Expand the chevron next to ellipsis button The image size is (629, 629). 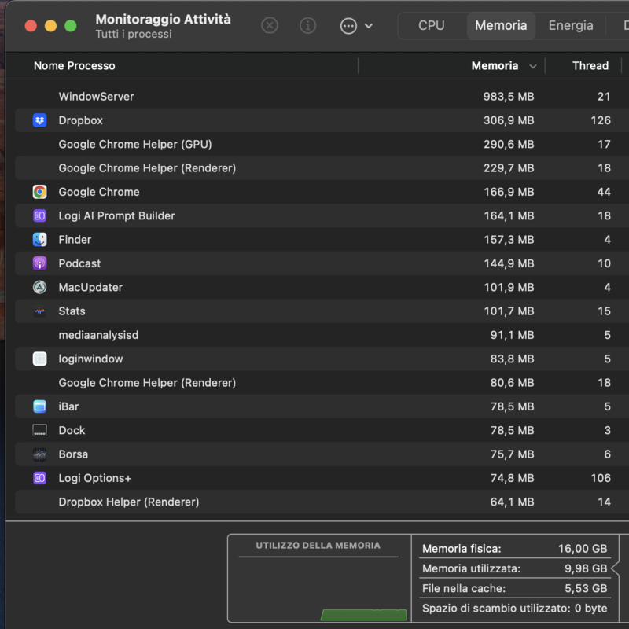[369, 26]
